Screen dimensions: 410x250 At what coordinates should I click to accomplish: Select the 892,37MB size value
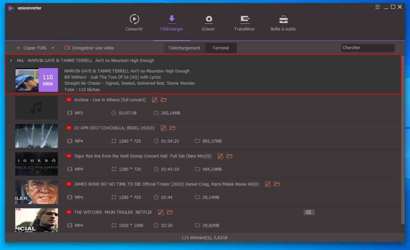212,141
